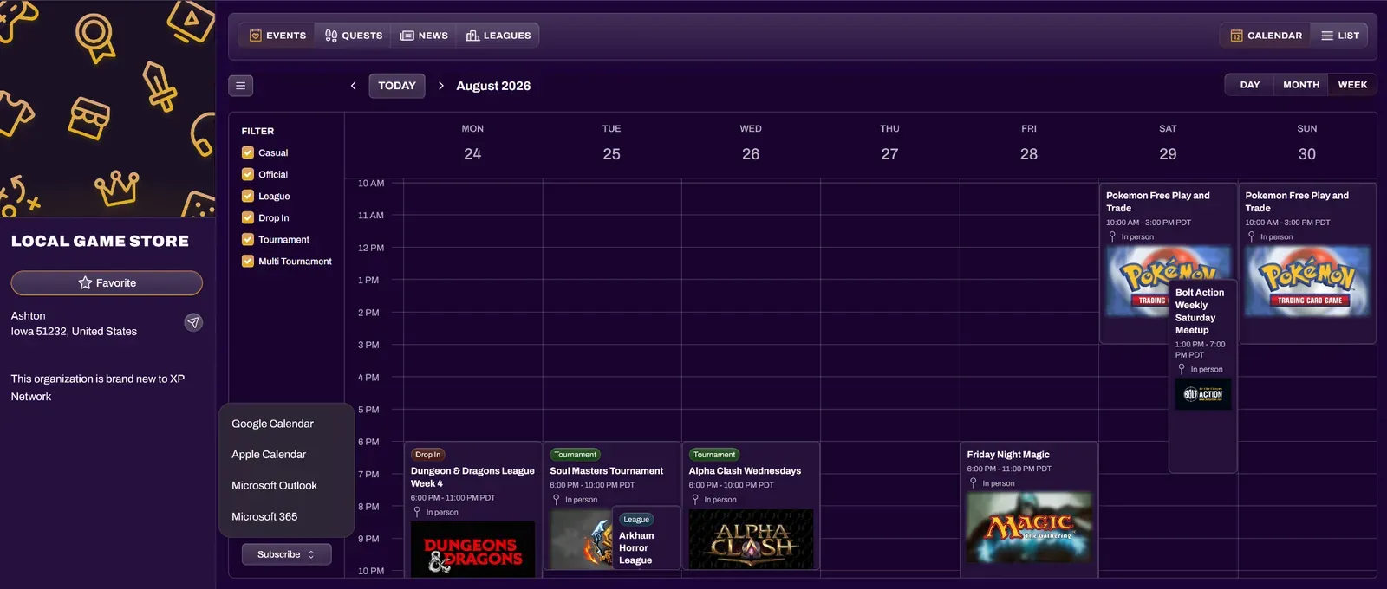1387x589 pixels.
Task: Toggle the filter sidebar hamburger icon
Action: click(x=241, y=86)
